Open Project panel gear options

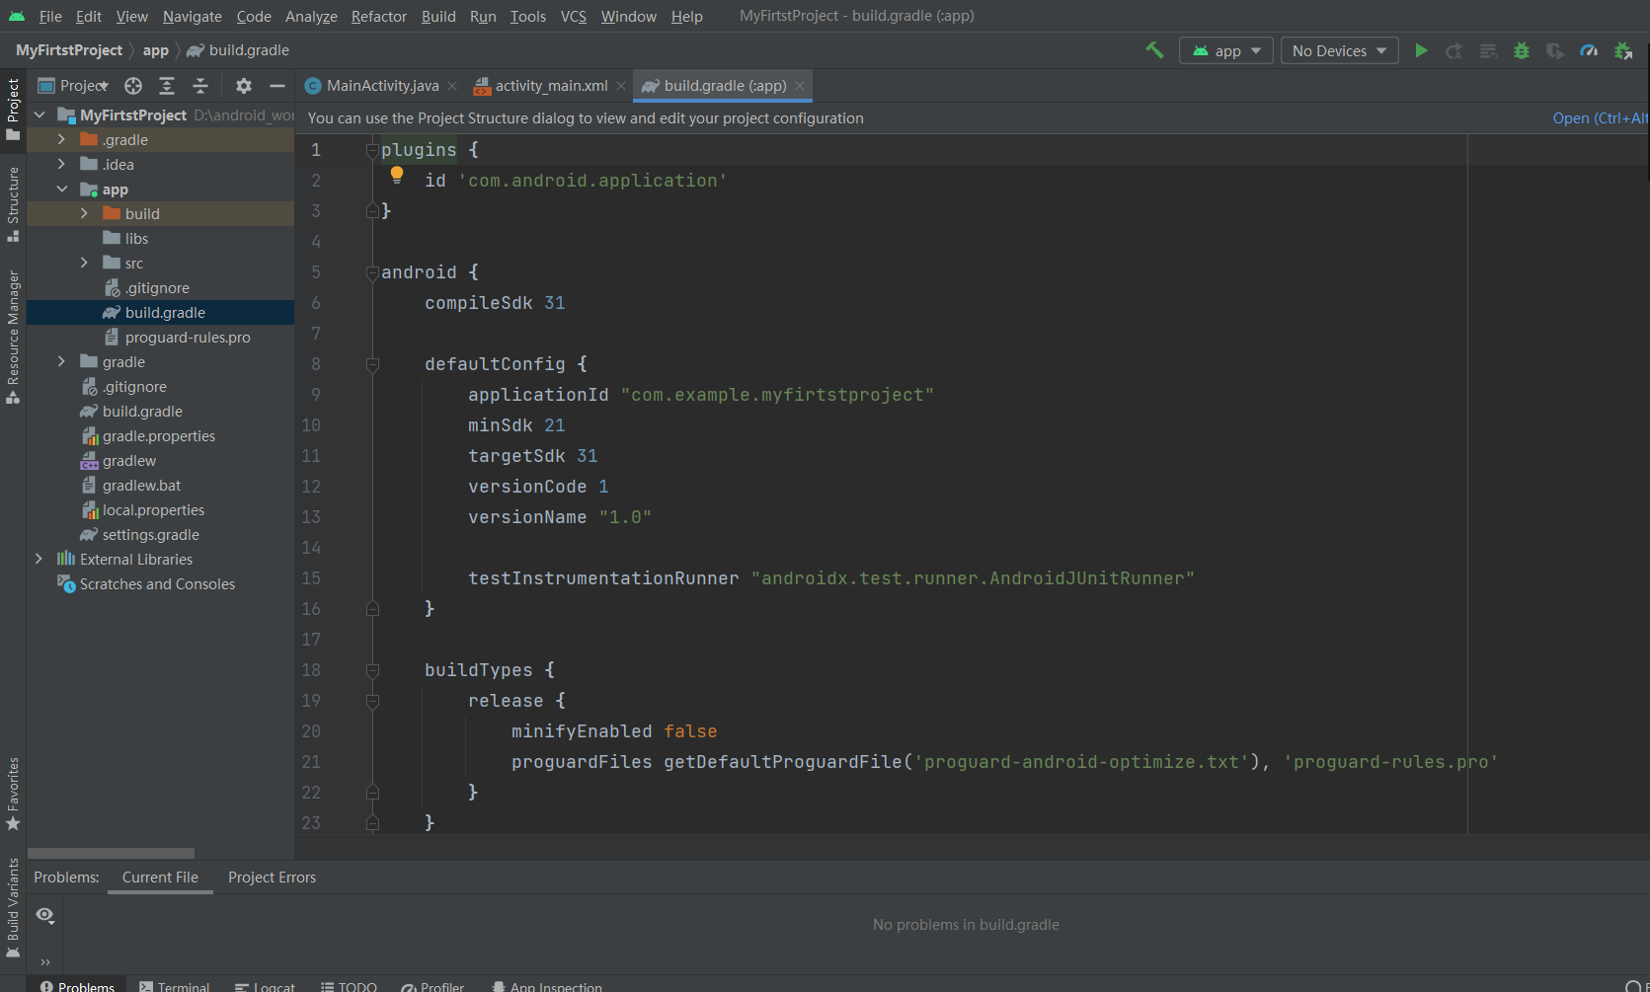(x=244, y=86)
